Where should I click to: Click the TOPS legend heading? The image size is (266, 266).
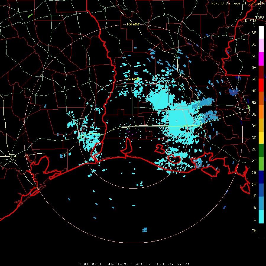click(260, 17)
